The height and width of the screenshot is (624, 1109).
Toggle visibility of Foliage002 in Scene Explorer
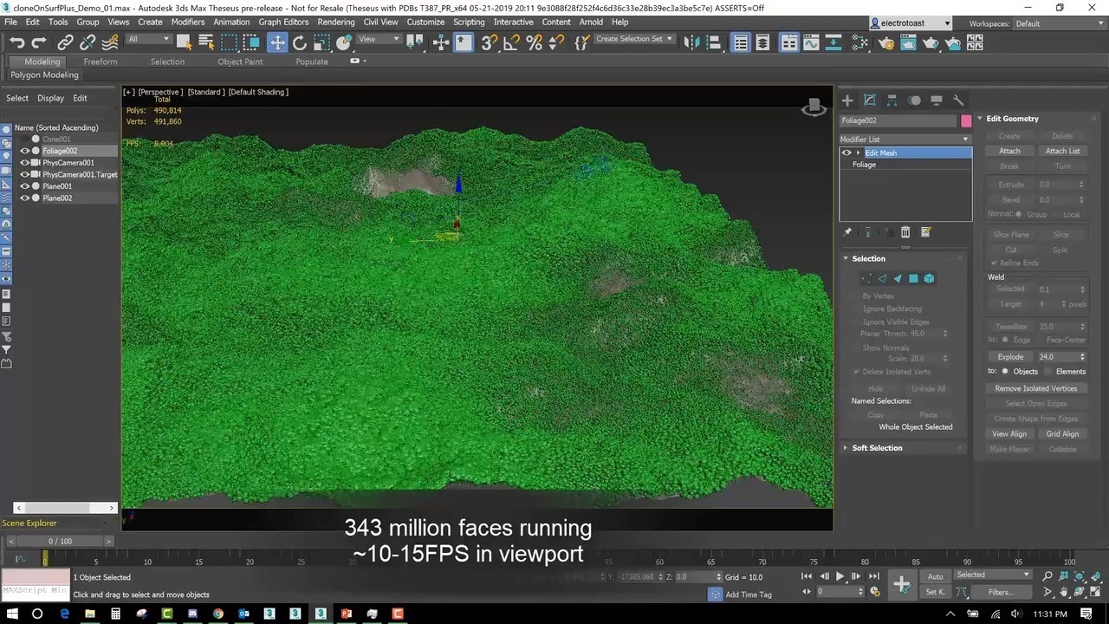[25, 151]
